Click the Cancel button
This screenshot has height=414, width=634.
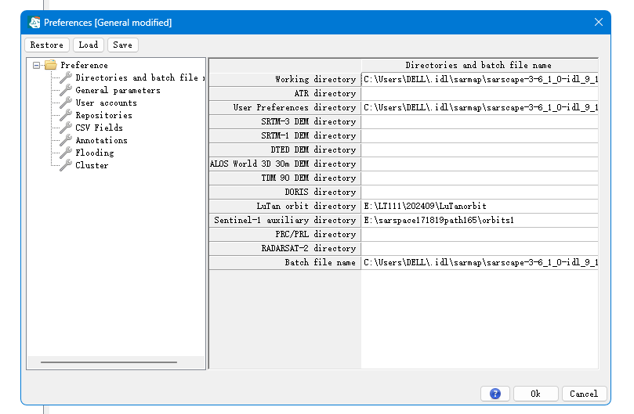[584, 394]
